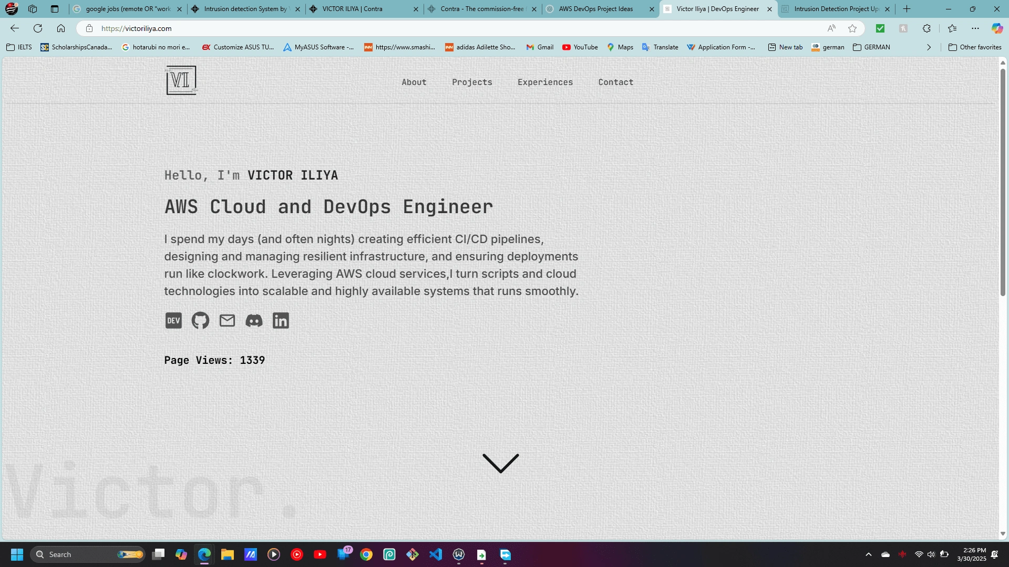Screen dimensions: 1009x567
Task: Open the DEV.to profile icon
Action: [x=173, y=321]
